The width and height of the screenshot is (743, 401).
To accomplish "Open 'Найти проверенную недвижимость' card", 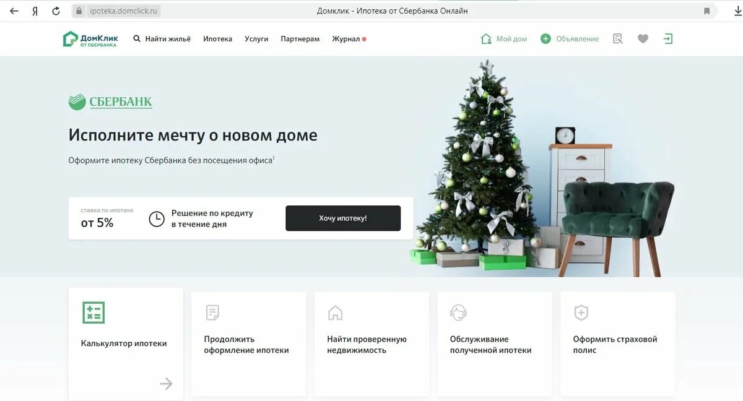I will [371, 344].
